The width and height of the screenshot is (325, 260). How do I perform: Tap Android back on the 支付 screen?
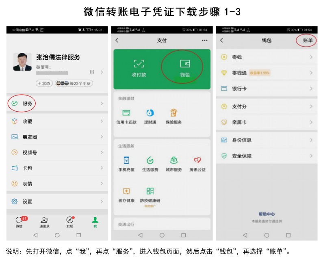[x=140, y=235]
